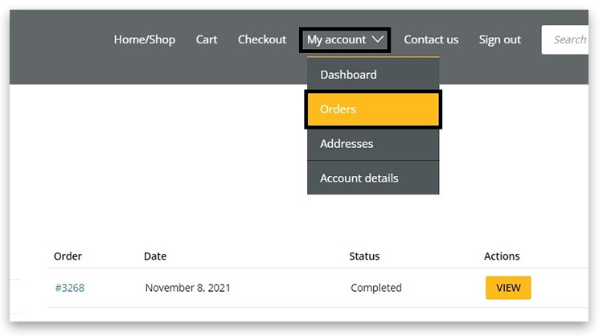The width and height of the screenshot is (603, 336).
Task: Select Addresses in the dropdown menu
Action: point(347,144)
